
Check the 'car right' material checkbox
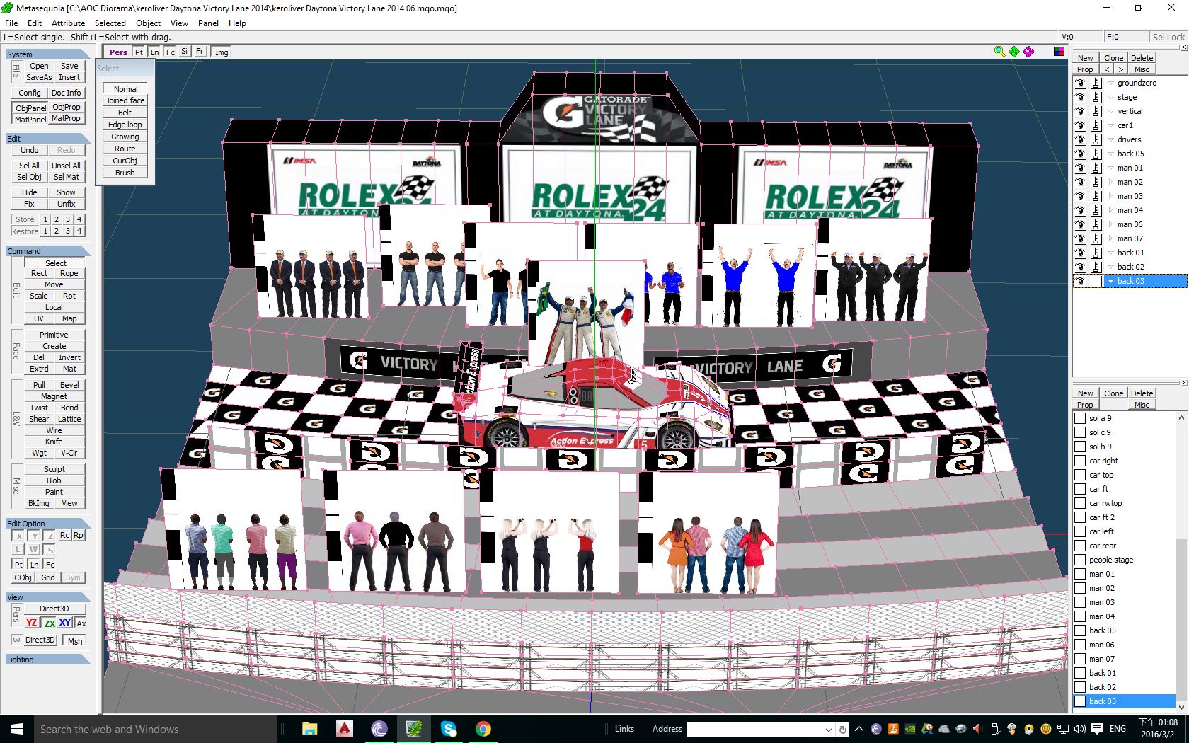1080,461
